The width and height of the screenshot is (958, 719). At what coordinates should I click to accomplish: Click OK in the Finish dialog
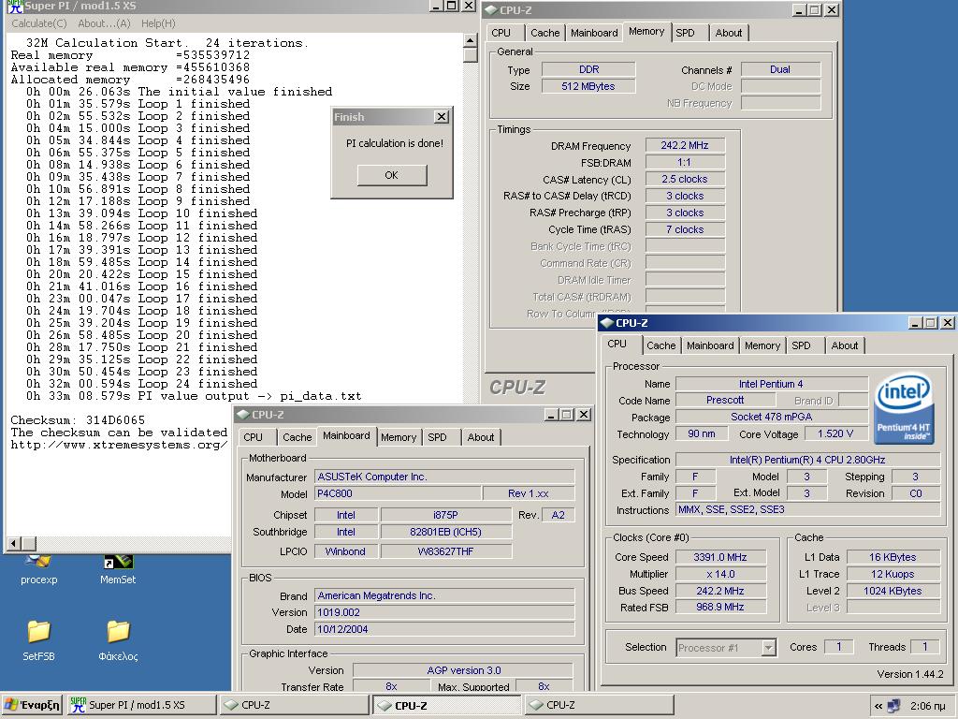pos(392,175)
